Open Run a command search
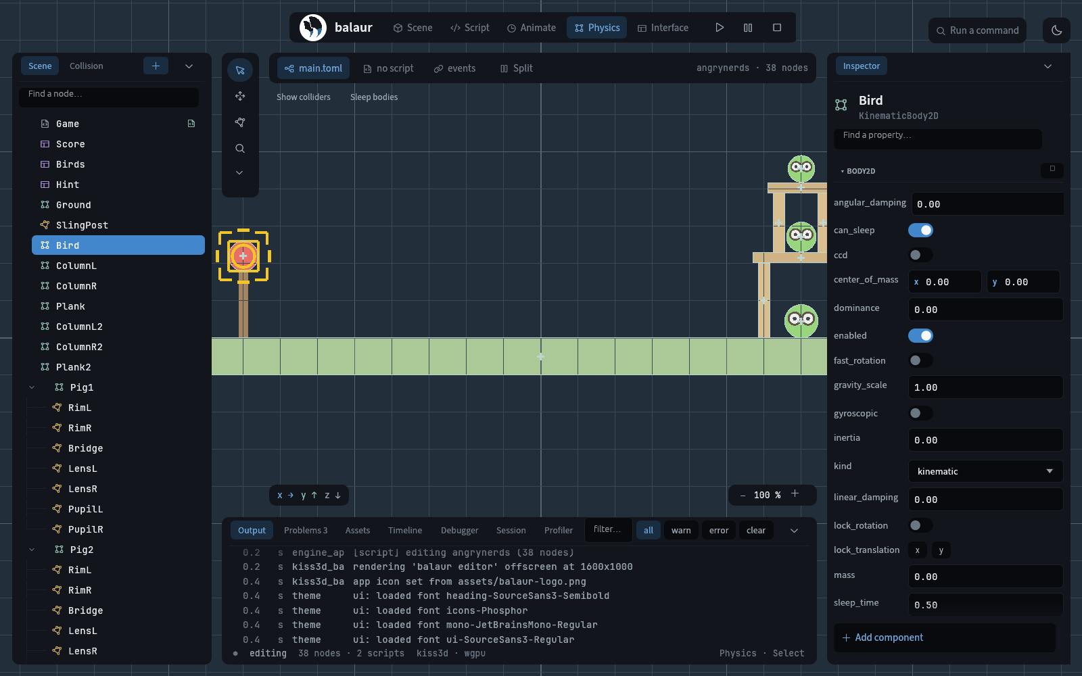This screenshot has width=1082, height=676. (978, 30)
